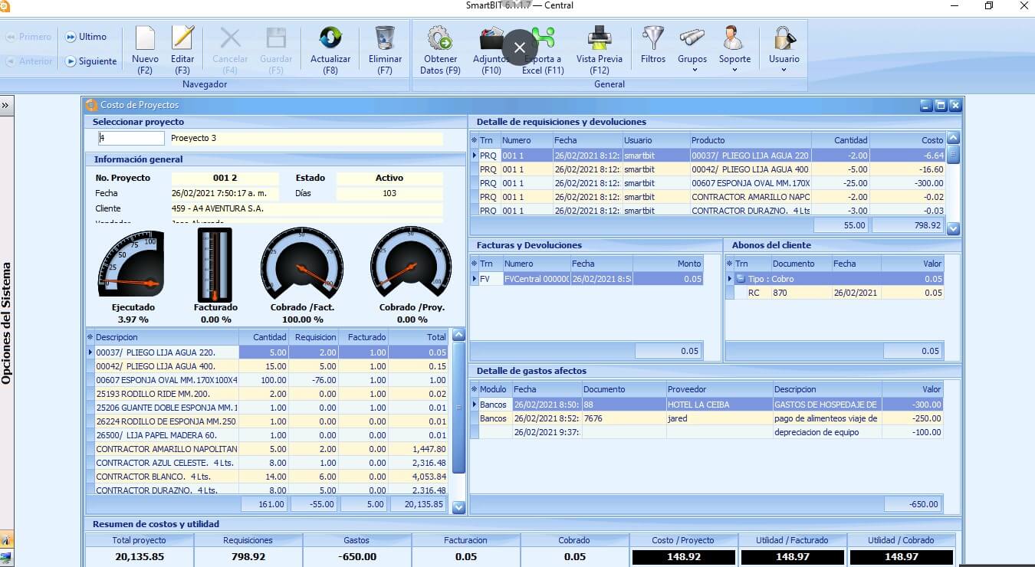Go to the Anterior record

tap(29, 61)
